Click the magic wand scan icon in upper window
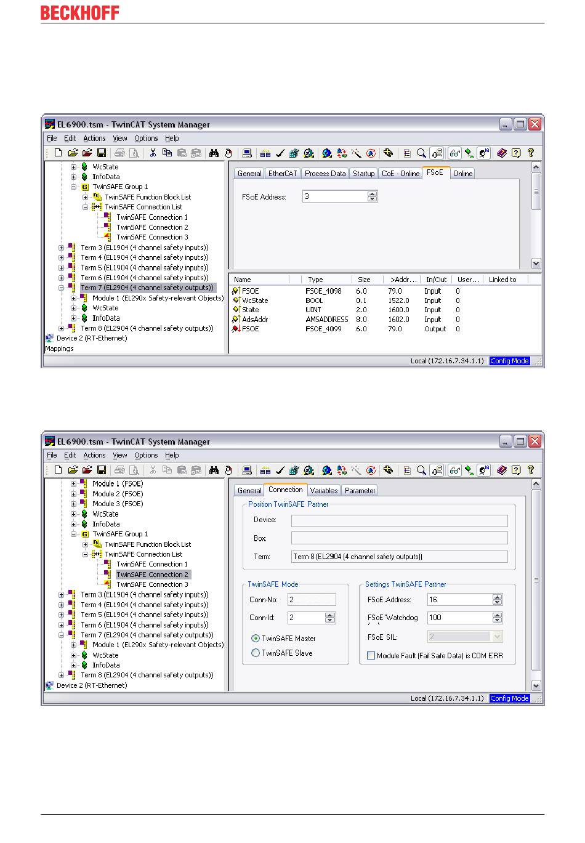 click(356, 153)
